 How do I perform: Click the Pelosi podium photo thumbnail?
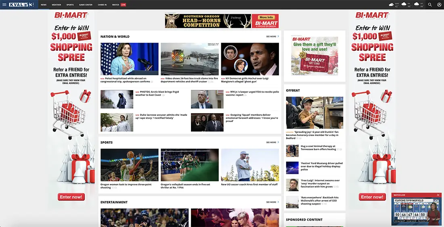(x=130, y=59)
